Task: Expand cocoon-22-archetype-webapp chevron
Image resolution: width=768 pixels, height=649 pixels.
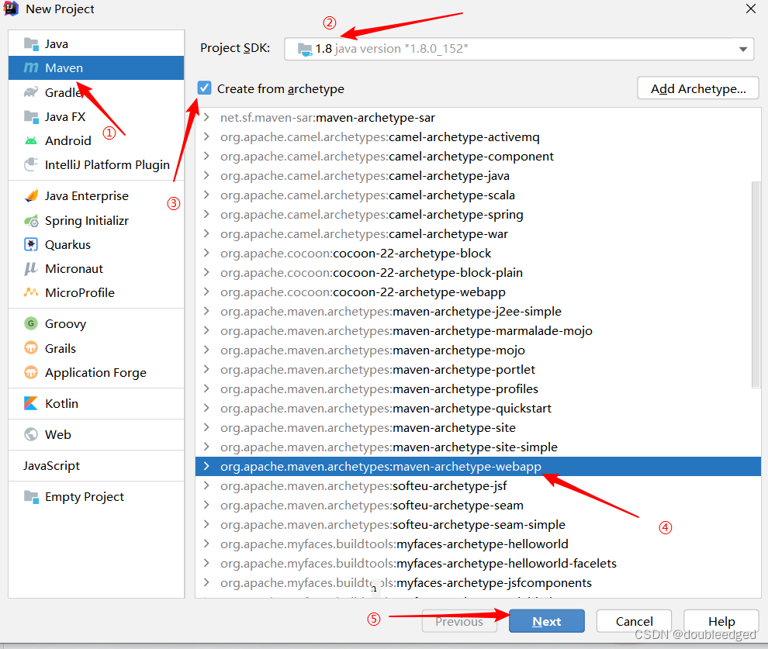Action: pos(206,292)
